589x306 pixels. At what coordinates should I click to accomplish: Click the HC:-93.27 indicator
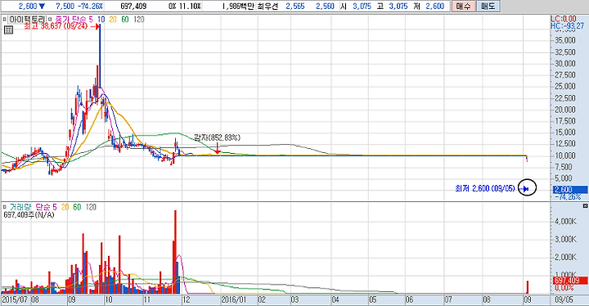coord(567,26)
